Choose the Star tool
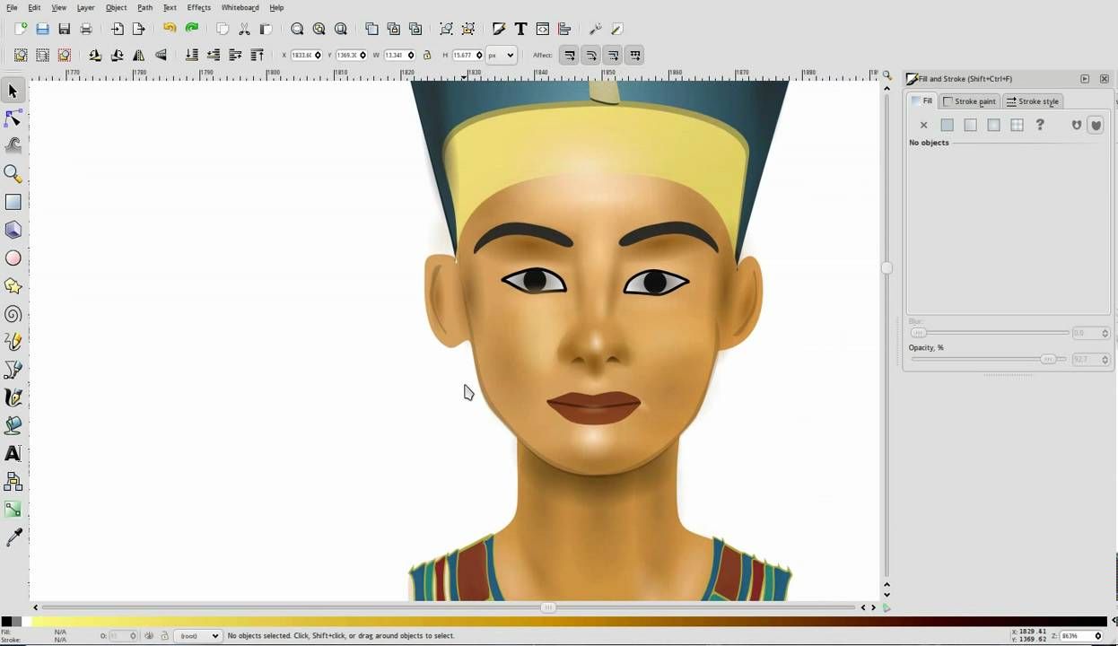 (13, 286)
